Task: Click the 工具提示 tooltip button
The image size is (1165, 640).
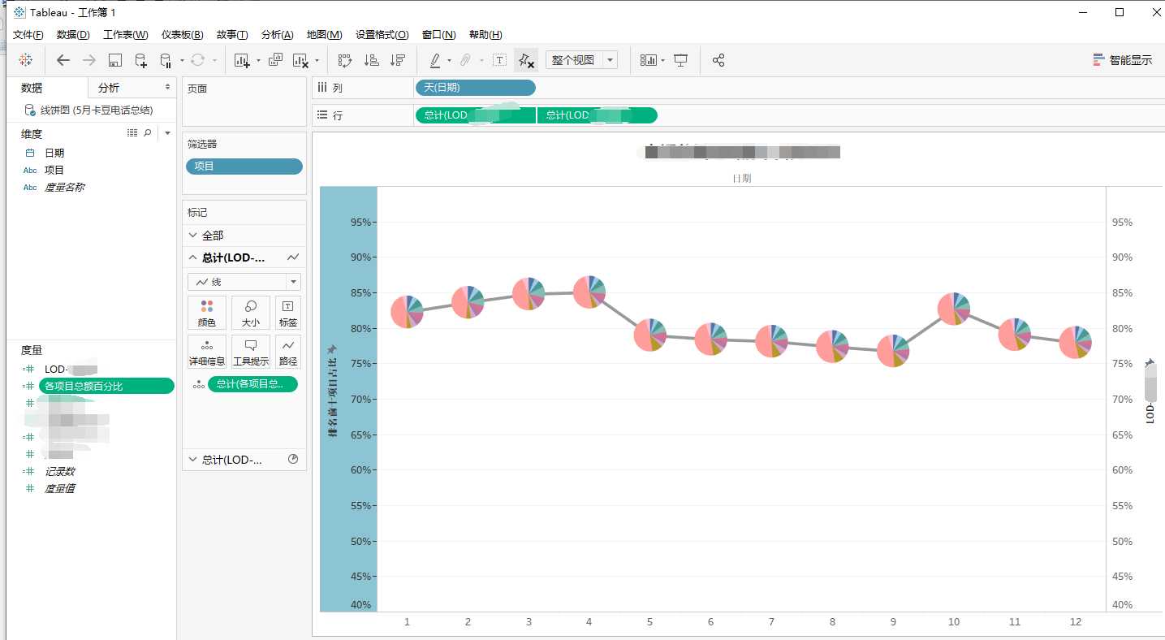Action: point(251,352)
